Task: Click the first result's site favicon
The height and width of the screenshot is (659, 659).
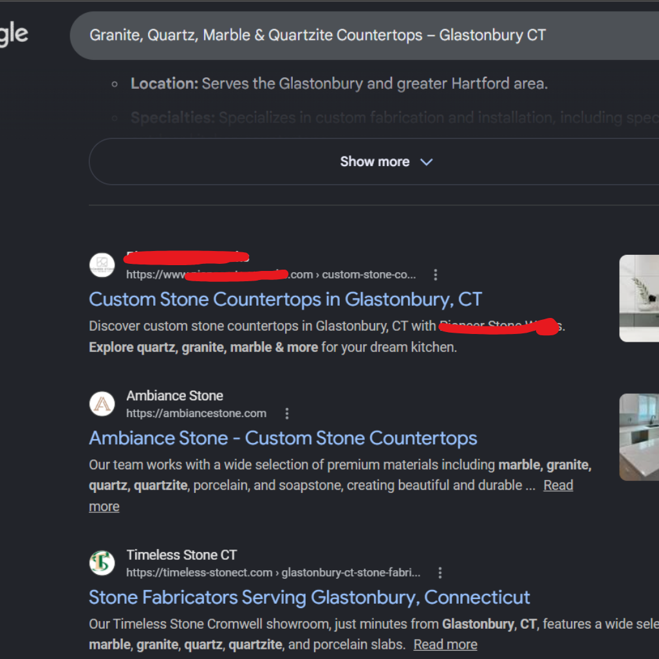Action: tap(102, 265)
